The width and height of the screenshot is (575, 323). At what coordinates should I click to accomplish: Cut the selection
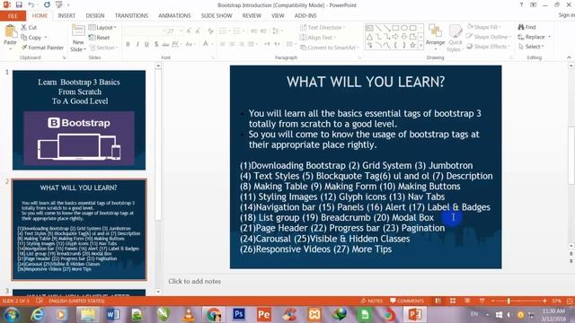tap(29, 28)
